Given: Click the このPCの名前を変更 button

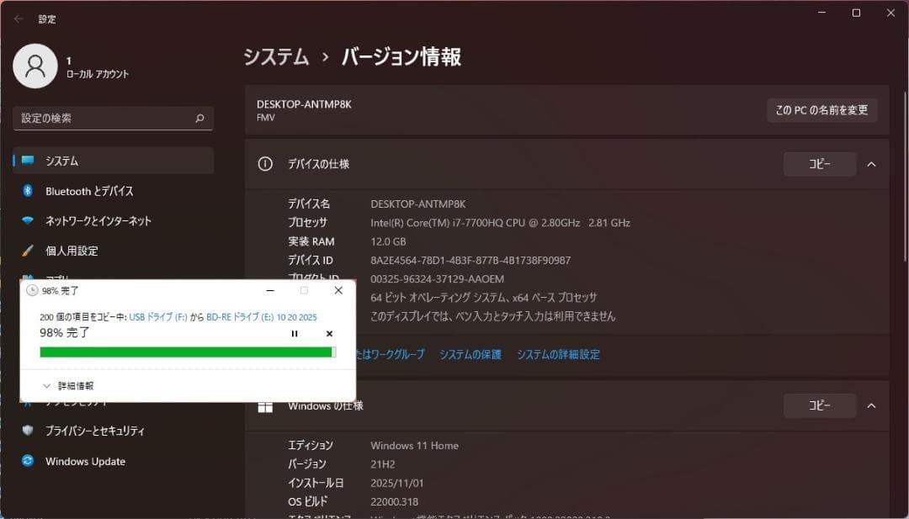Looking at the screenshot, I should coord(822,109).
